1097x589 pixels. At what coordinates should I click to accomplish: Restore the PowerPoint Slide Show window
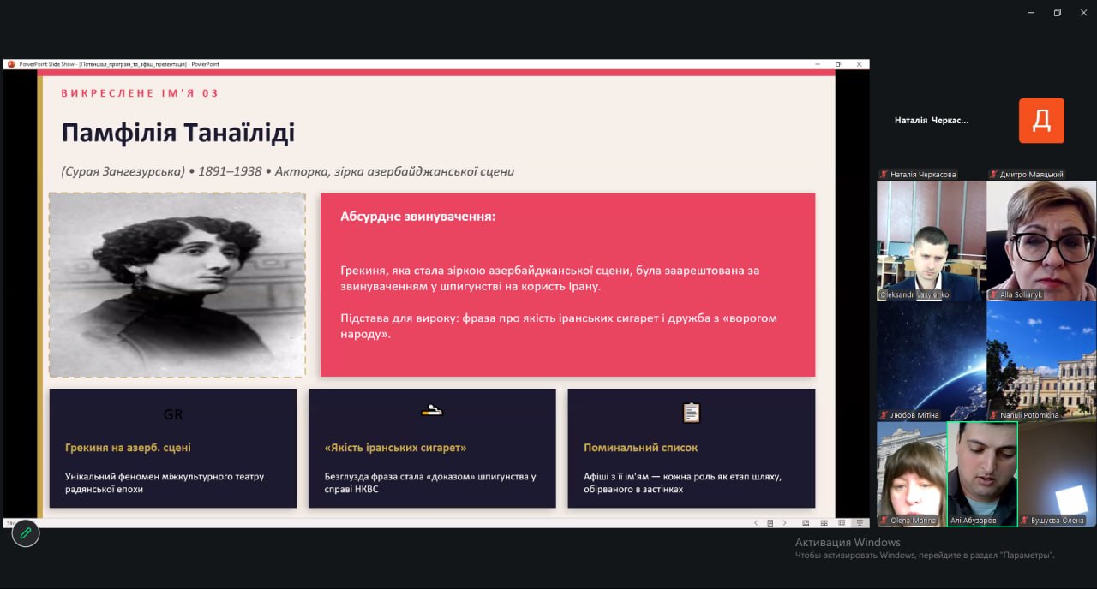pyautogui.click(x=837, y=64)
